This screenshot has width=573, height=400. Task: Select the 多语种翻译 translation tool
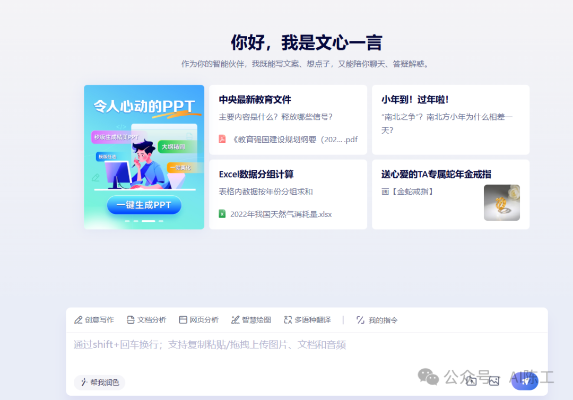[x=307, y=320]
